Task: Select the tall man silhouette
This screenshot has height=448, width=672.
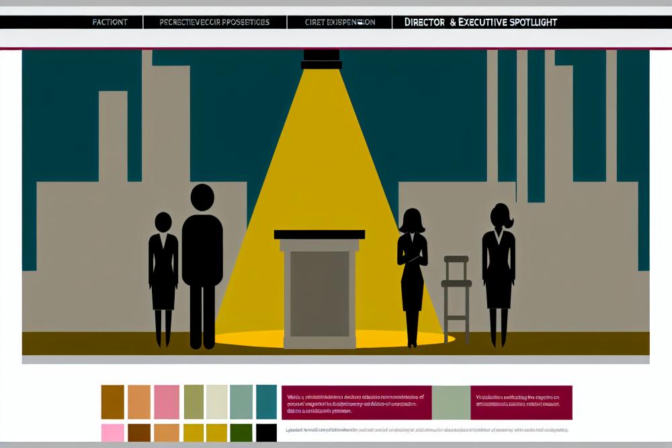Action: pyautogui.click(x=202, y=262)
